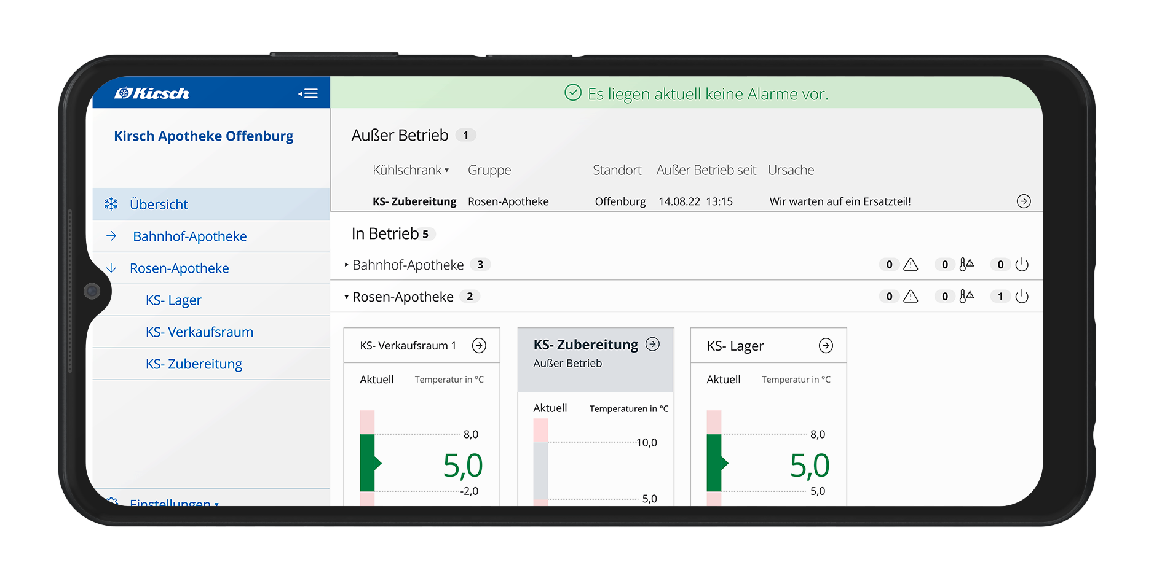Click the Kirsch Apotheke Offenburg title
The width and height of the screenshot is (1154, 573).
pyautogui.click(x=204, y=136)
